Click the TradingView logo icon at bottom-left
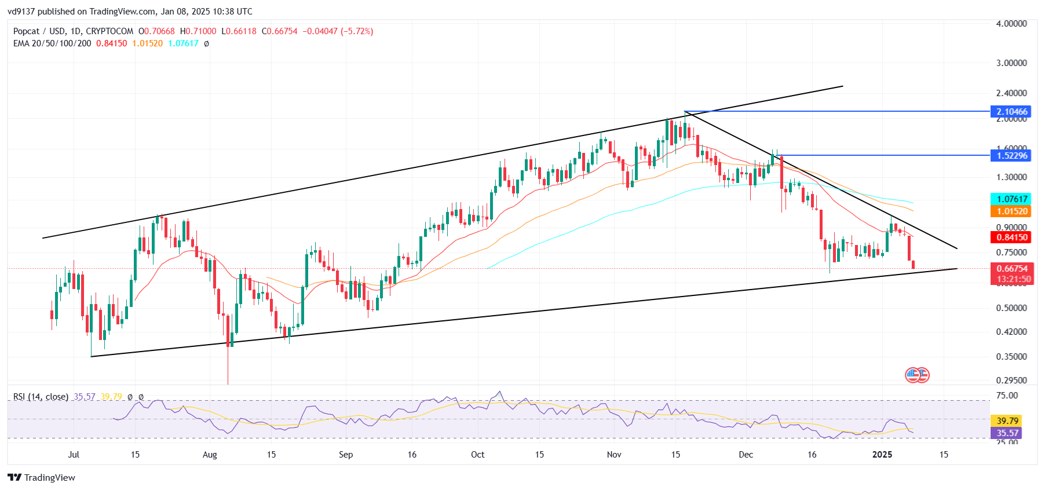The width and height of the screenshot is (1045, 490). click(x=14, y=477)
